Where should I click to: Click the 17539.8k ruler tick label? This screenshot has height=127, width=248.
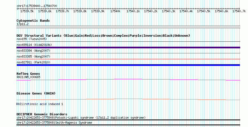click(80, 11)
